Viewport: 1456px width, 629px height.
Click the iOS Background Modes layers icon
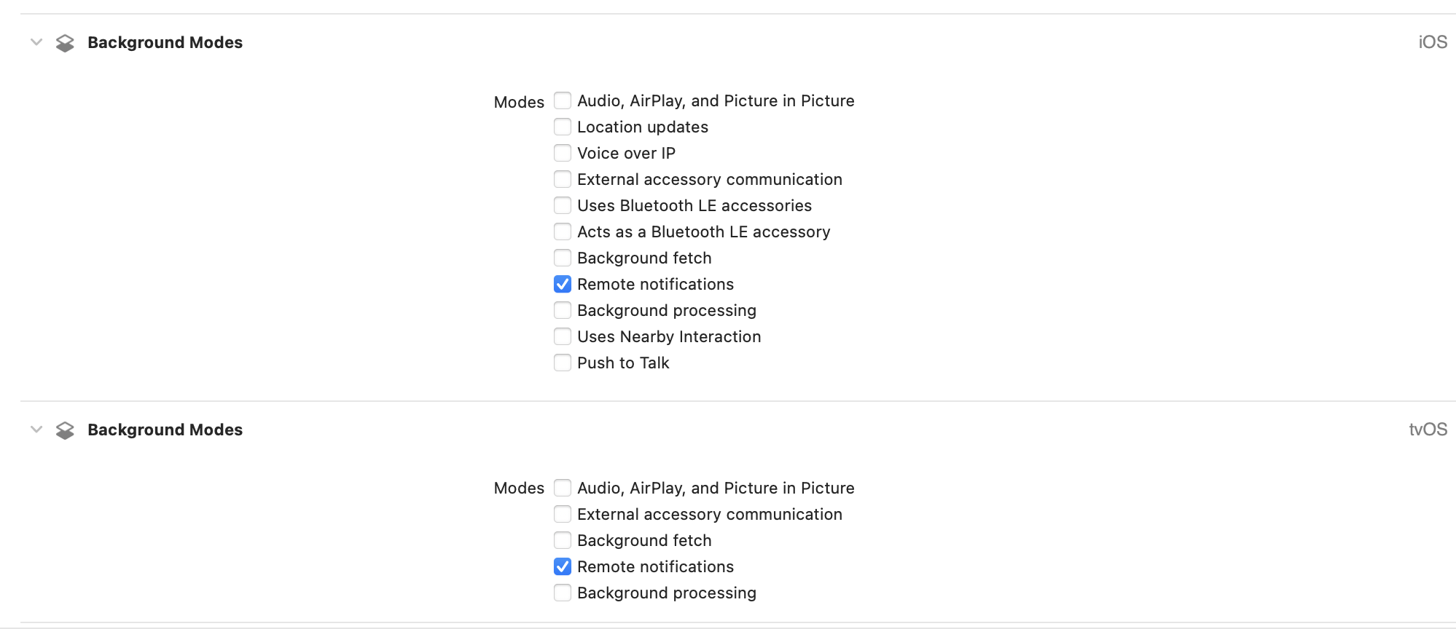65,43
